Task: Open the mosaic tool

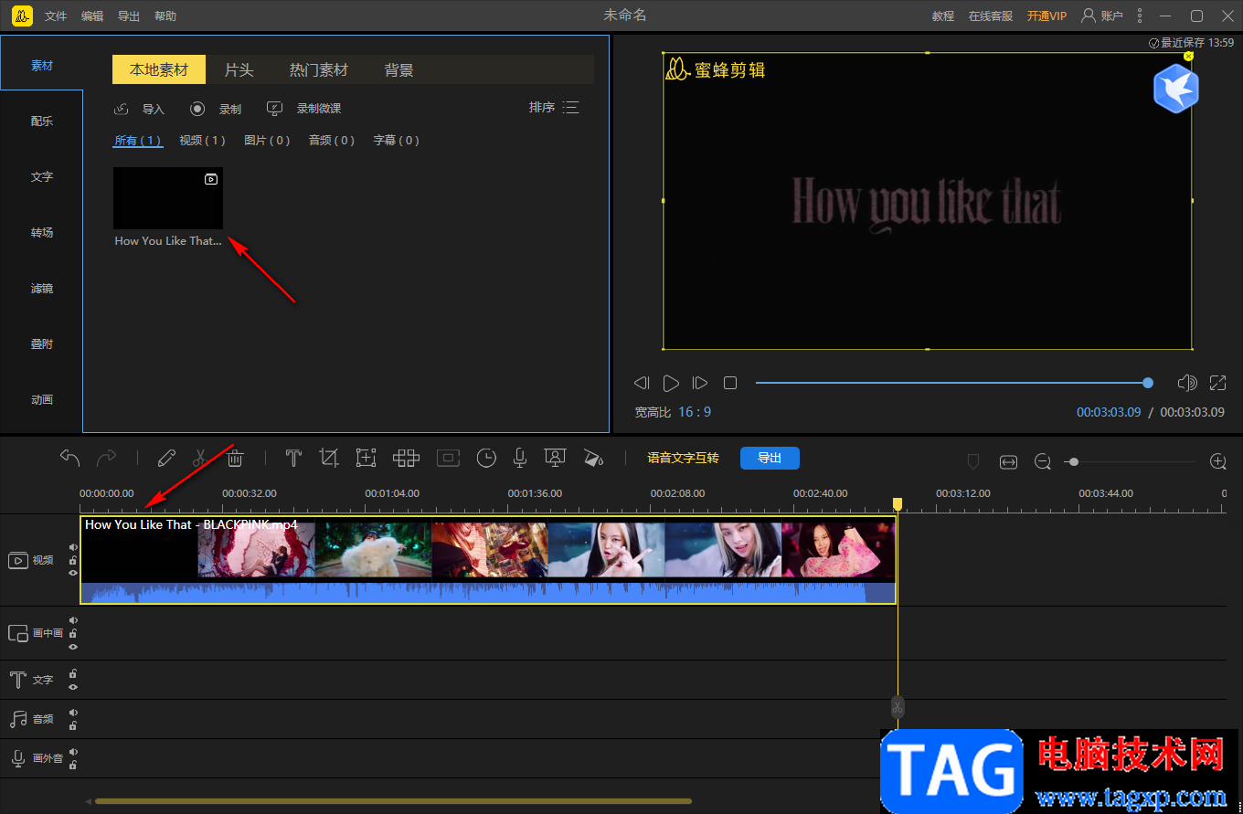Action: pyautogui.click(x=406, y=458)
